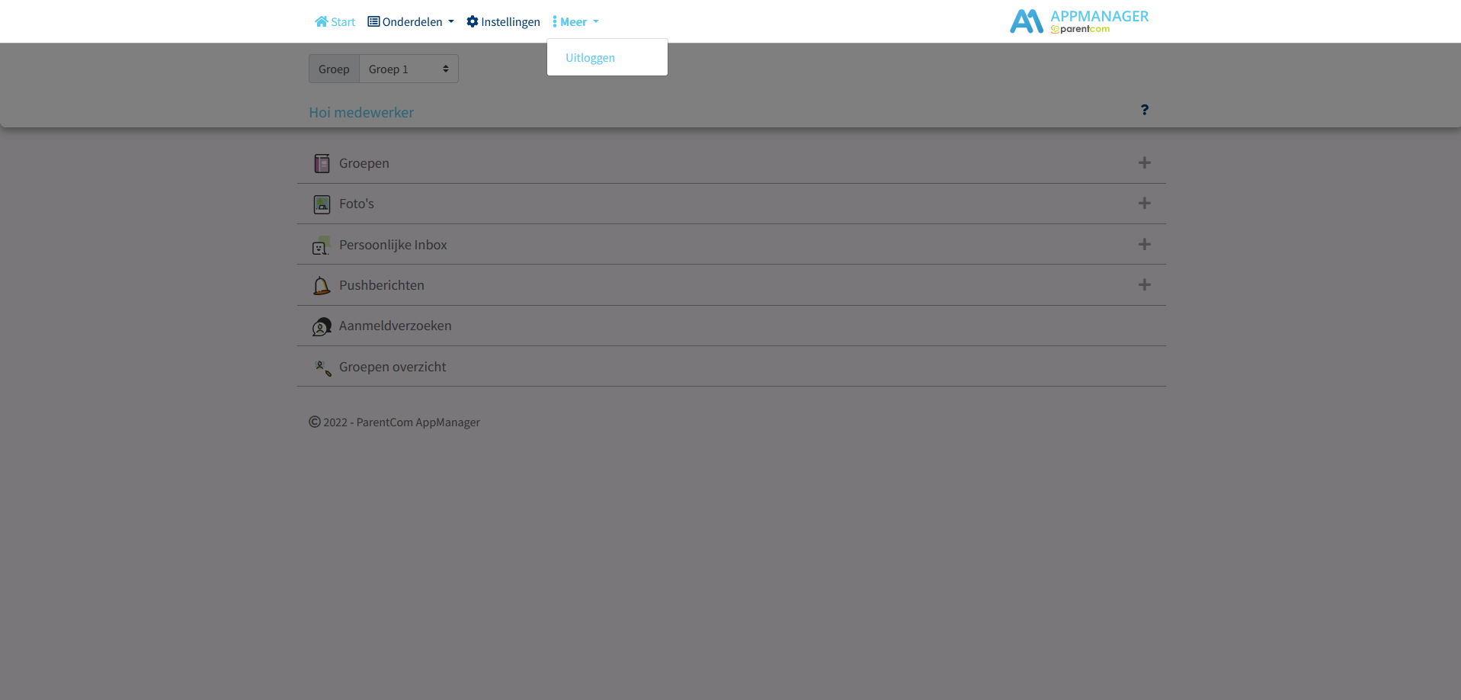Click the Groepen overzicht magnifier icon
Viewport: 1461px width, 700px height.
pos(323,368)
